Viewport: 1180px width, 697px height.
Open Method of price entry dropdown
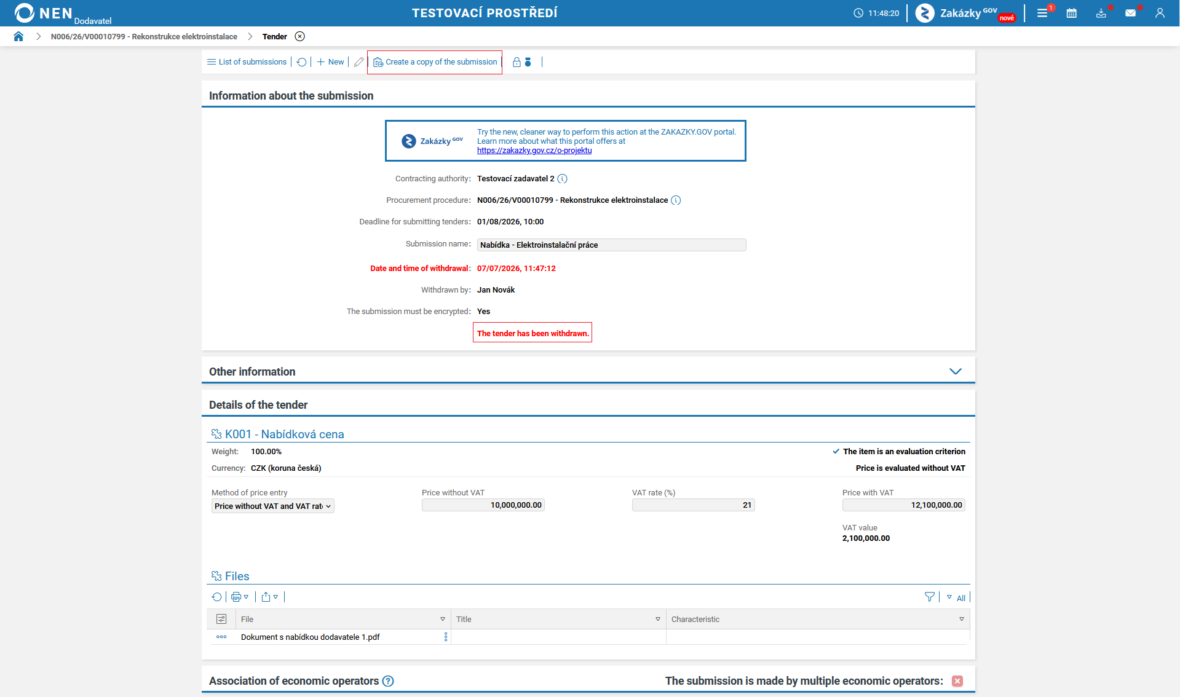point(273,506)
